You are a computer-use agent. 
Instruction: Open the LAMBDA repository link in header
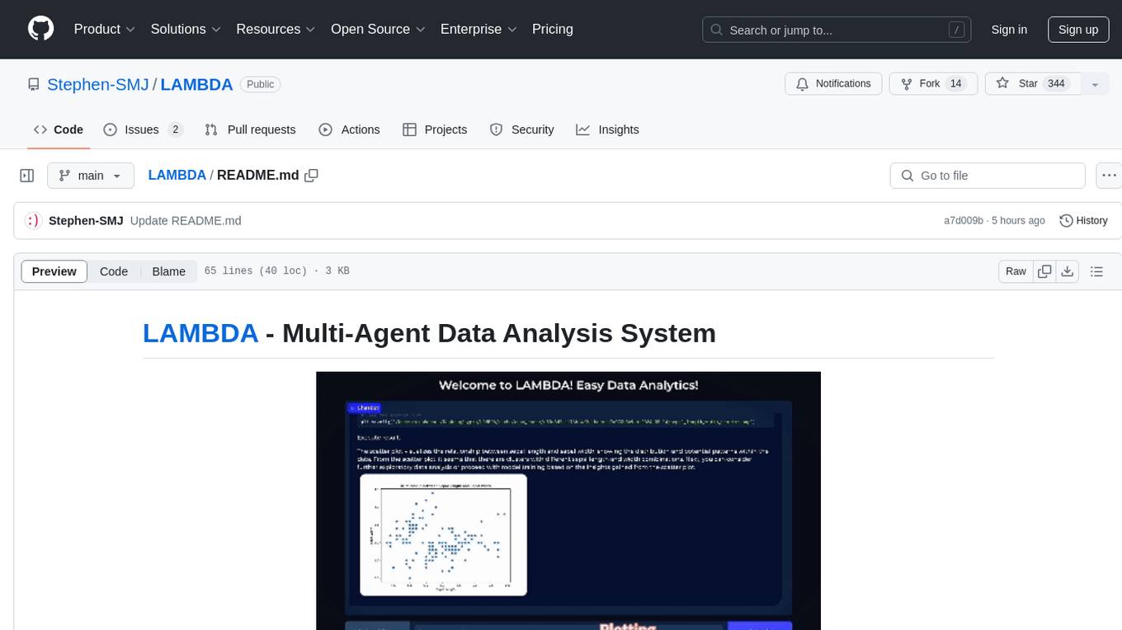(x=196, y=84)
